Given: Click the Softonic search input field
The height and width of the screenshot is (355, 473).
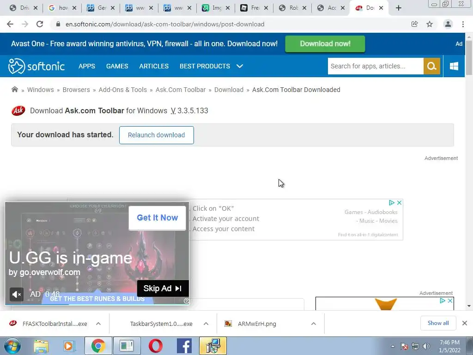Looking at the screenshot, I should point(376,66).
